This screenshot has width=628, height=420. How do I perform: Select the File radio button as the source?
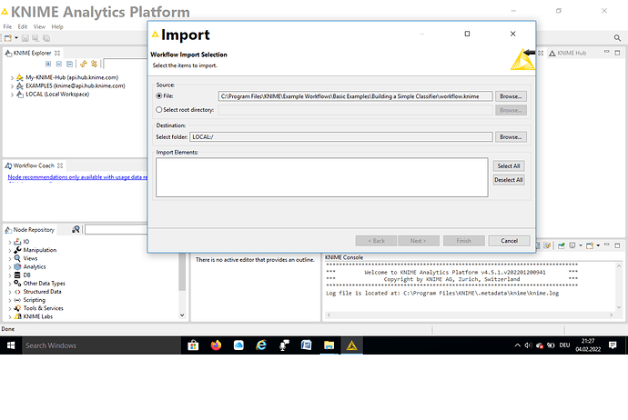coord(159,96)
